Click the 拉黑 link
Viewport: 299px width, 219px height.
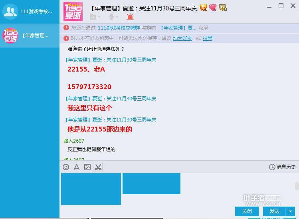tap(208, 38)
